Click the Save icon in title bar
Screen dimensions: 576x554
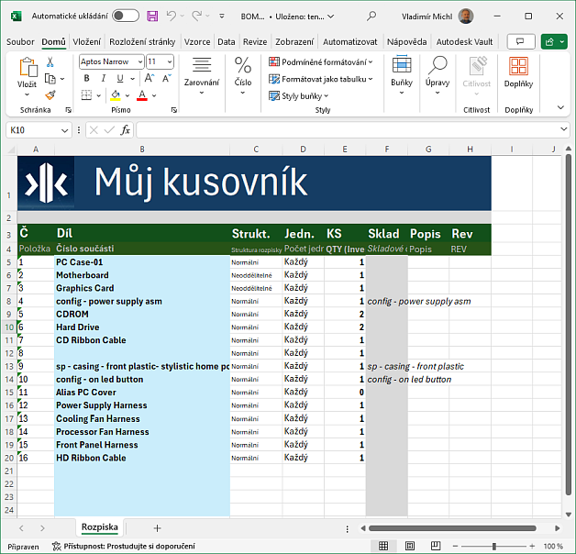[x=152, y=17]
